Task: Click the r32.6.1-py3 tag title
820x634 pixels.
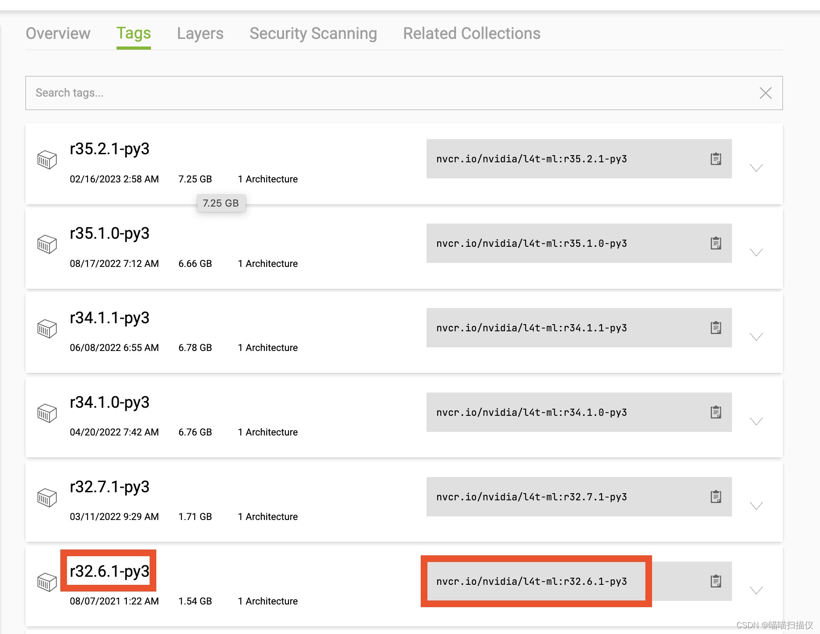Action: point(109,571)
